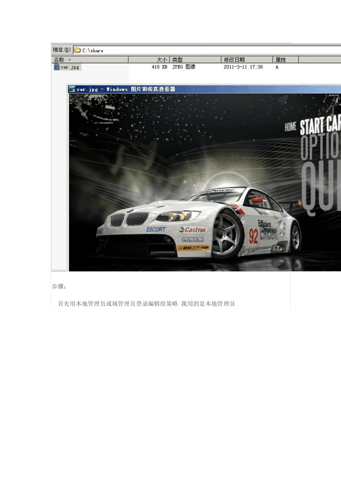The height and width of the screenshot is (483, 341).
Task: Sort by the 修改日期 column header
Action: pos(247,60)
